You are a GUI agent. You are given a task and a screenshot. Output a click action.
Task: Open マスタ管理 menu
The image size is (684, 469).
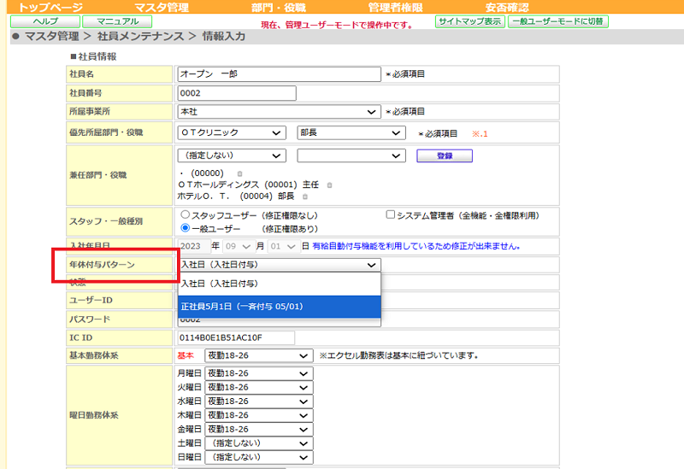coord(162,8)
